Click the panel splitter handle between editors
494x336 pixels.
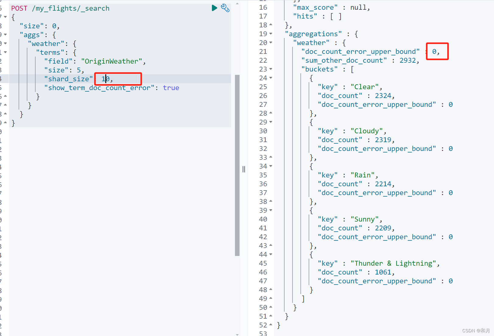pos(244,169)
